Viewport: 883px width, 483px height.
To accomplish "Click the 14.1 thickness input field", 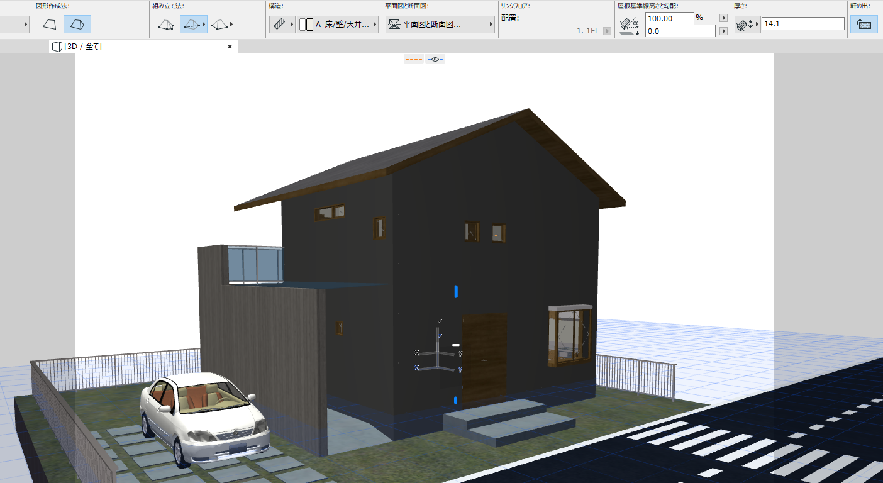I will 802,24.
